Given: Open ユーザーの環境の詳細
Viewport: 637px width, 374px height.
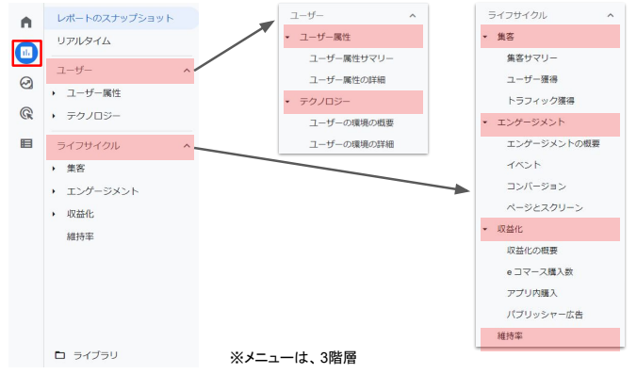Looking at the screenshot, I should click(x=351, y=144).
